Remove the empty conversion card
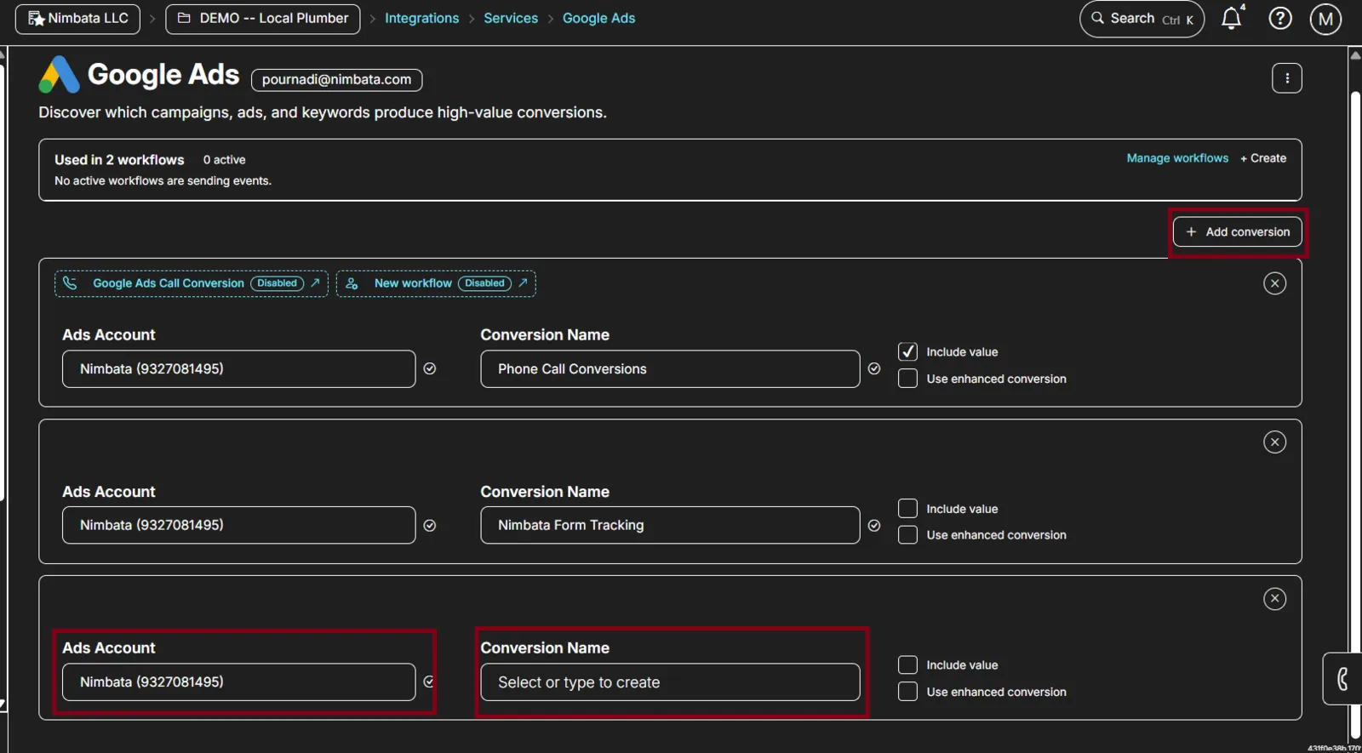Screen dimensions: 1362x753 (1274, 599)
